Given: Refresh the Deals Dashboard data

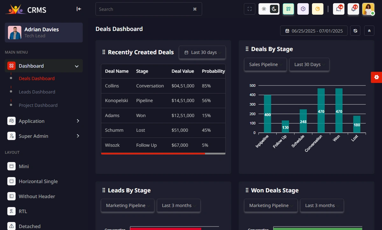Looking at the screenshot, I should (355, 31).
